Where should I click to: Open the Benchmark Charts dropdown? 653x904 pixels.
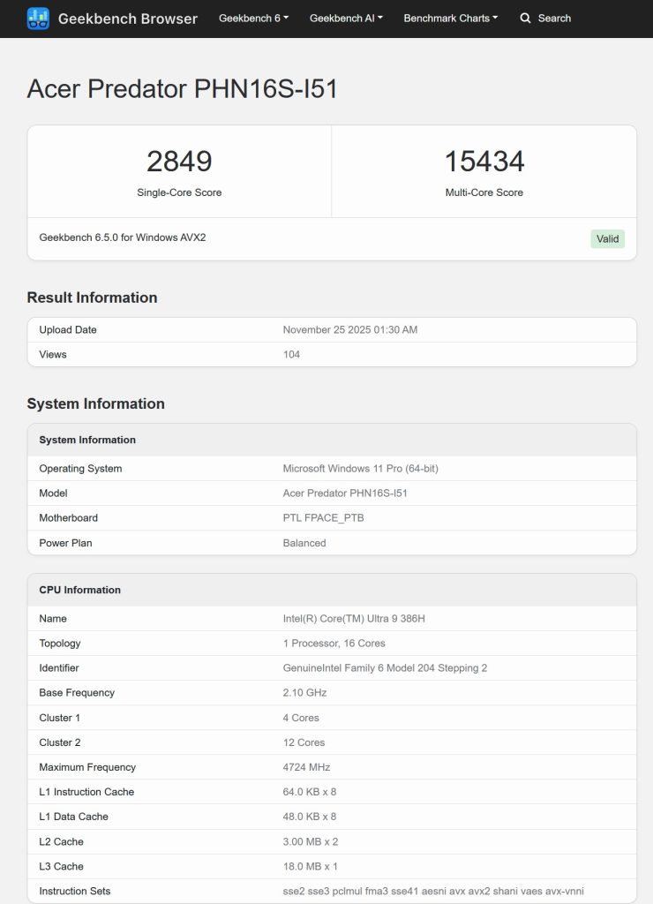pos(450,18)
